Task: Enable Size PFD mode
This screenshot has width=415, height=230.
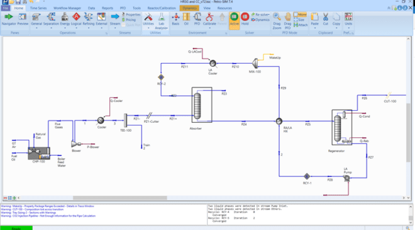Action: [299, 20]
